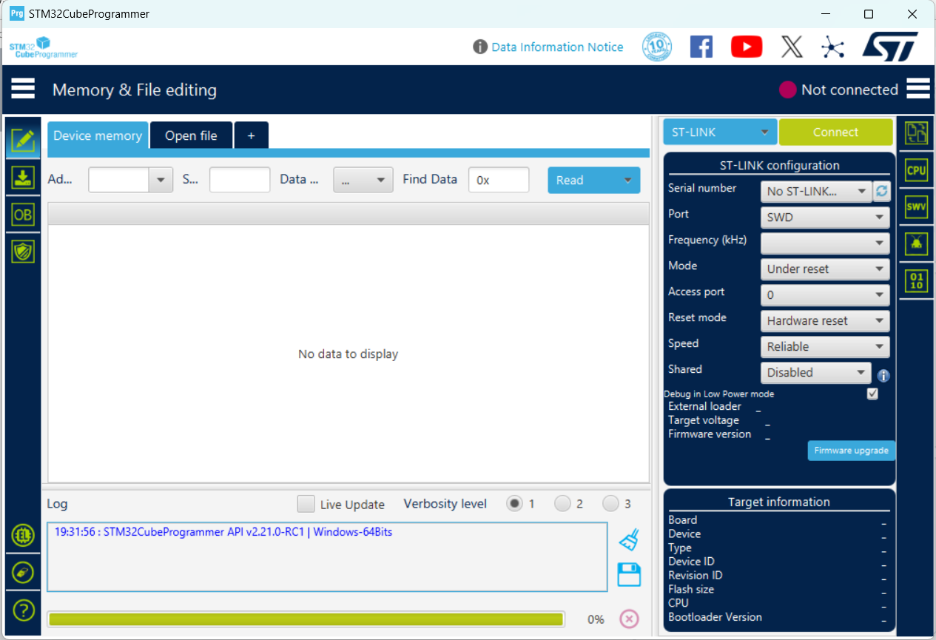Open the Reset mode dropdown
Viewport: 936px width, 640px height.
click(x=824, y=321)
